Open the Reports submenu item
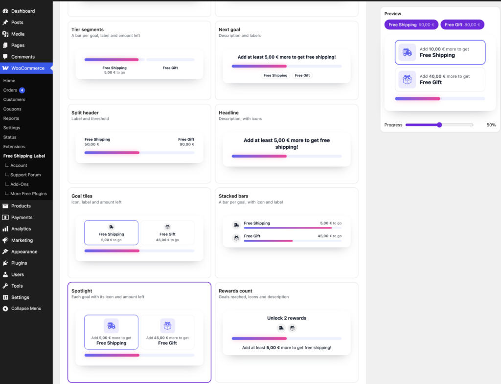The image size is (501, 384). tap(11, 118)
